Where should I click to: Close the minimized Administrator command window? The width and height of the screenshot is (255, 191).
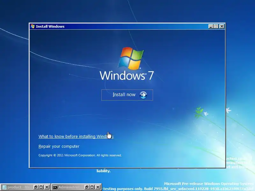[x=98, y=187]
